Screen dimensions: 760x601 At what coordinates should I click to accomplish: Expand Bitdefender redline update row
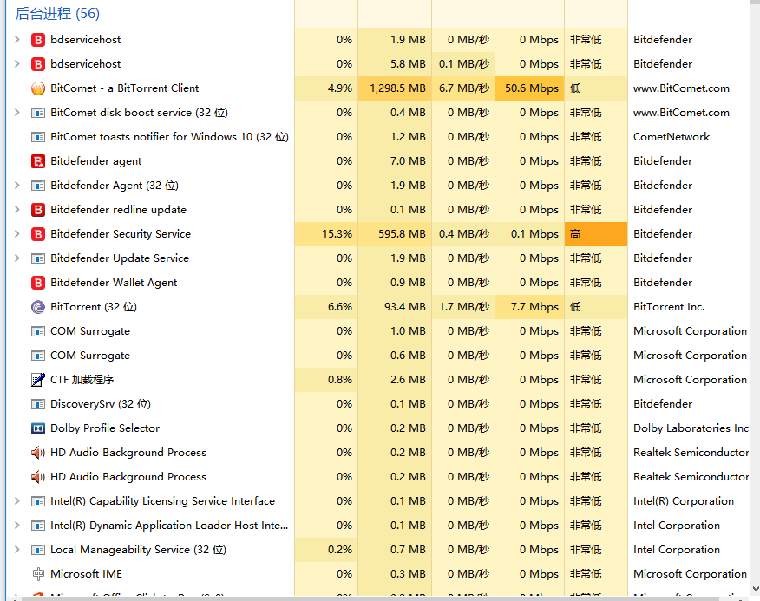click(17, 209)
